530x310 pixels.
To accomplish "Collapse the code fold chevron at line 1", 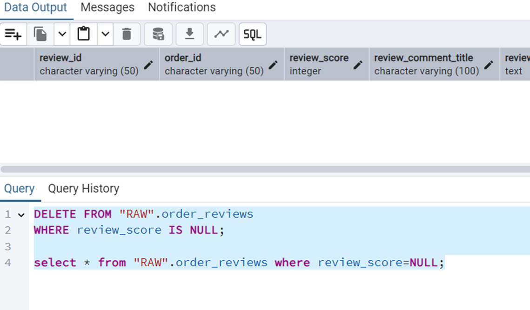I will point(21,215).
